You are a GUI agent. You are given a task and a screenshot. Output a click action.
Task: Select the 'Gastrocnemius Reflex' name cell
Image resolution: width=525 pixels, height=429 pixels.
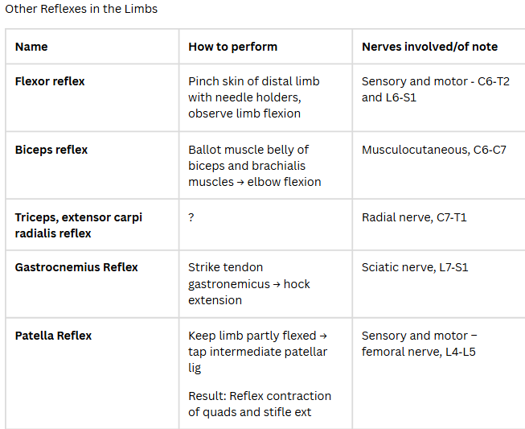[76, 267]
